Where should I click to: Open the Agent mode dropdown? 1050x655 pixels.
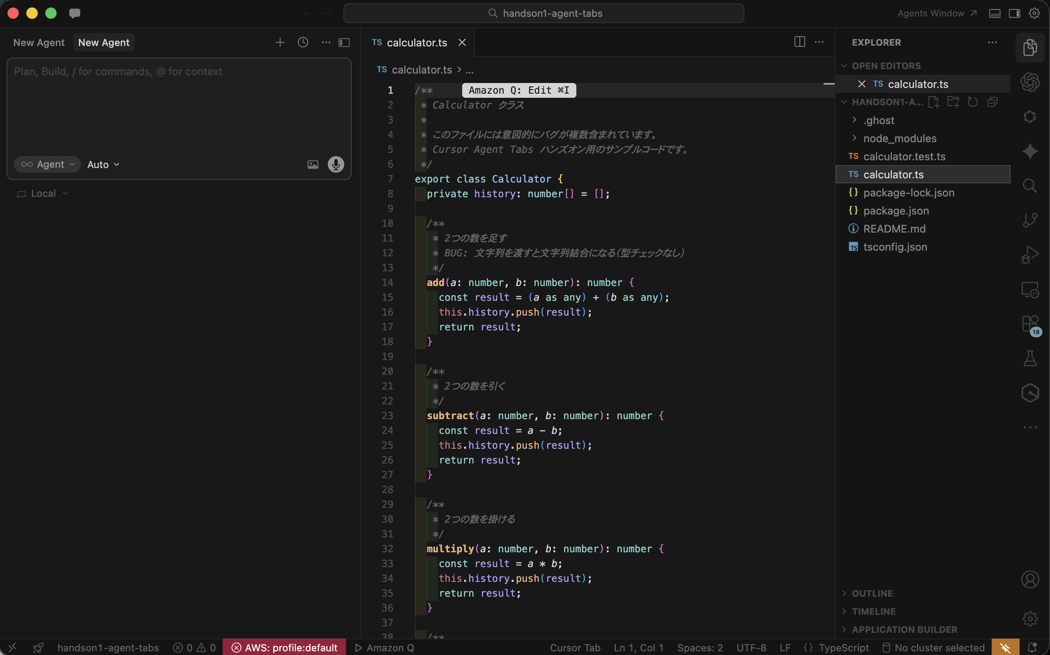click(x=48, y=165)
